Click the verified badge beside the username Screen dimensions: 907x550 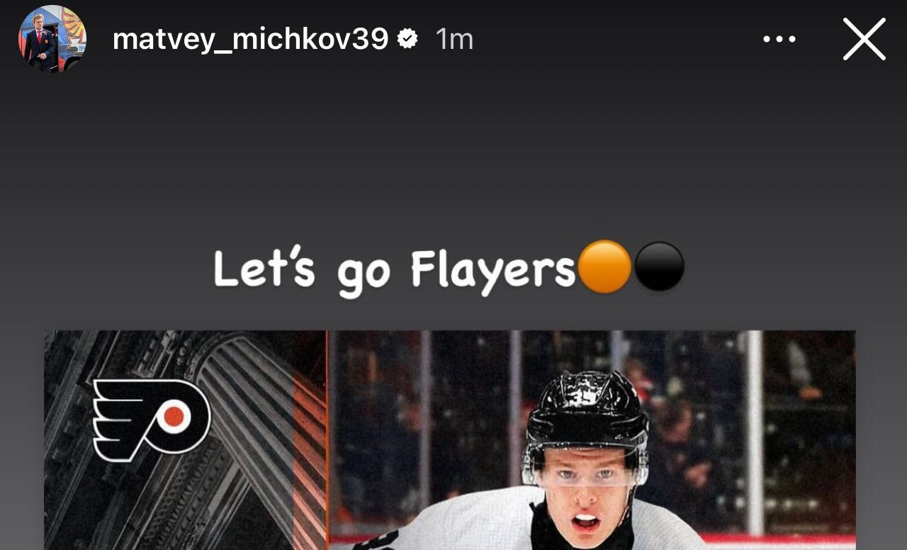tap(407, 40)
